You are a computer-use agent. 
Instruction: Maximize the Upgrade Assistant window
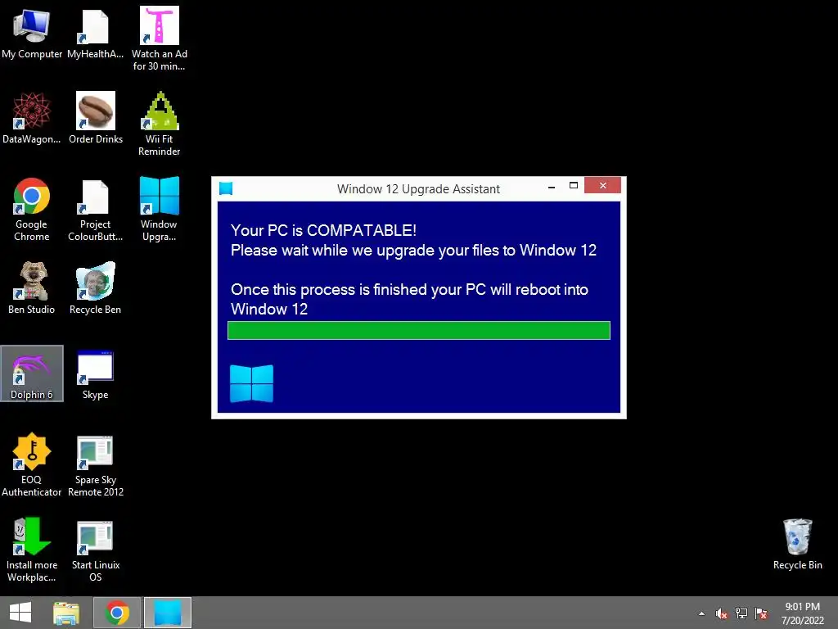574,186
